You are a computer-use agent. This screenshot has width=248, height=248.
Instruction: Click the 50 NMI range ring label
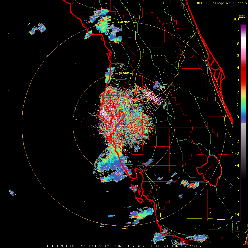(124, 73)
